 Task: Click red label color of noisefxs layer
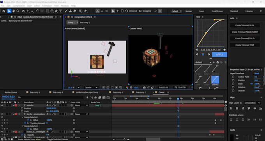coord(16,106)
